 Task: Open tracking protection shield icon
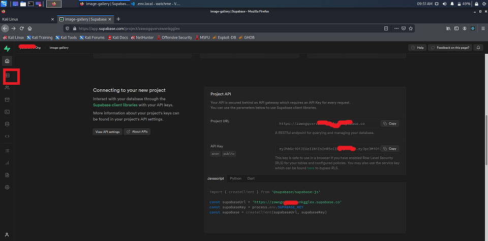(x=68, y=28)
